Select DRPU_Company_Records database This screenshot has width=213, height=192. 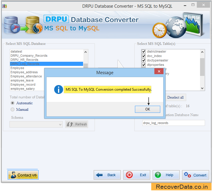tap(47, 56)
